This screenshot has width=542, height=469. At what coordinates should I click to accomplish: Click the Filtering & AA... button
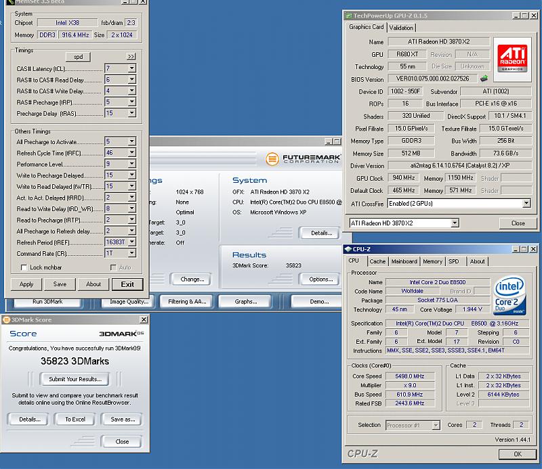point(187,302)
